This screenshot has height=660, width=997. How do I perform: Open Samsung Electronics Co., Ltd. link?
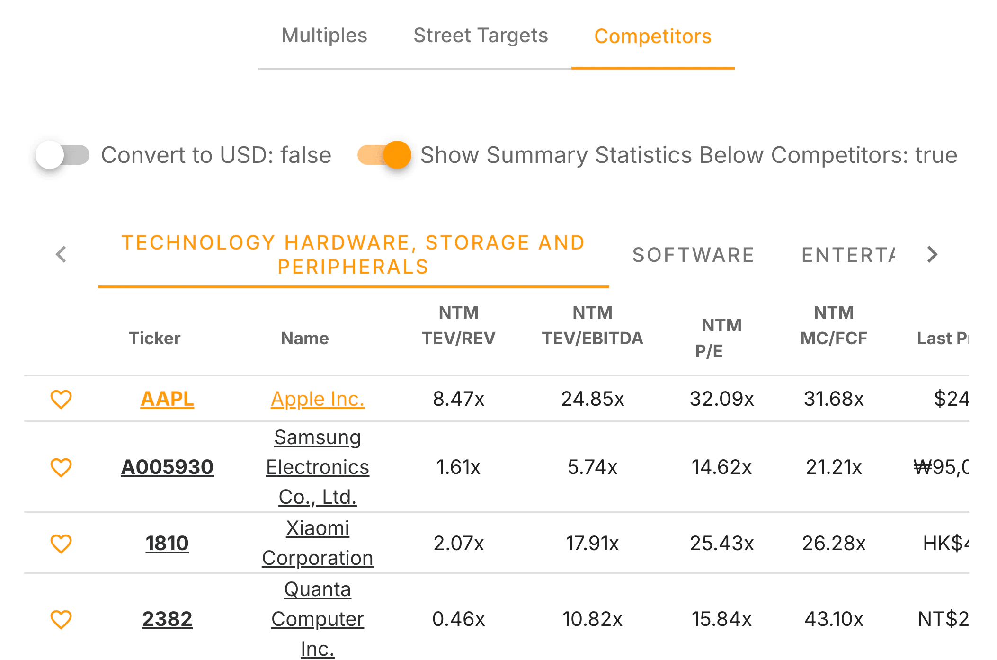318,467
